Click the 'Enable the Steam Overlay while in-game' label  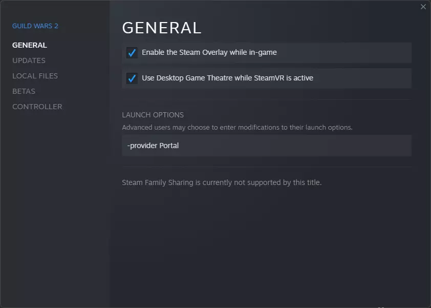[209, 52]
